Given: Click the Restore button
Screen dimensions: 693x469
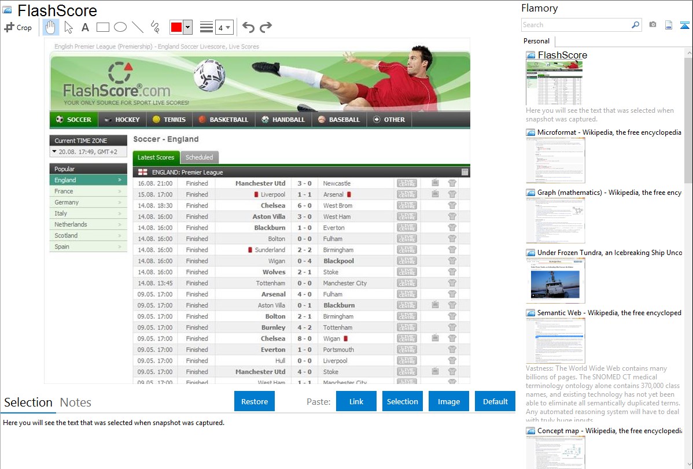Looking at the screenshot, I should click(x=255, y=401).
